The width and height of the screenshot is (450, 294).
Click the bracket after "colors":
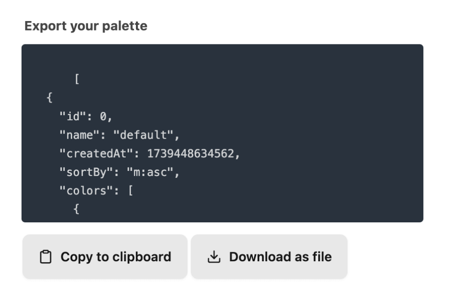(131, 191)
